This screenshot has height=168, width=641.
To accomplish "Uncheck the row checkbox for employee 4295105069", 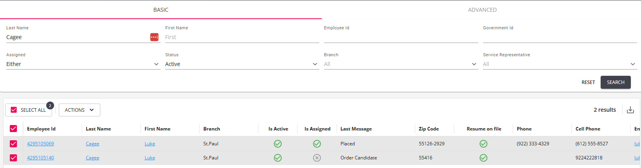I will pos(13,144).
